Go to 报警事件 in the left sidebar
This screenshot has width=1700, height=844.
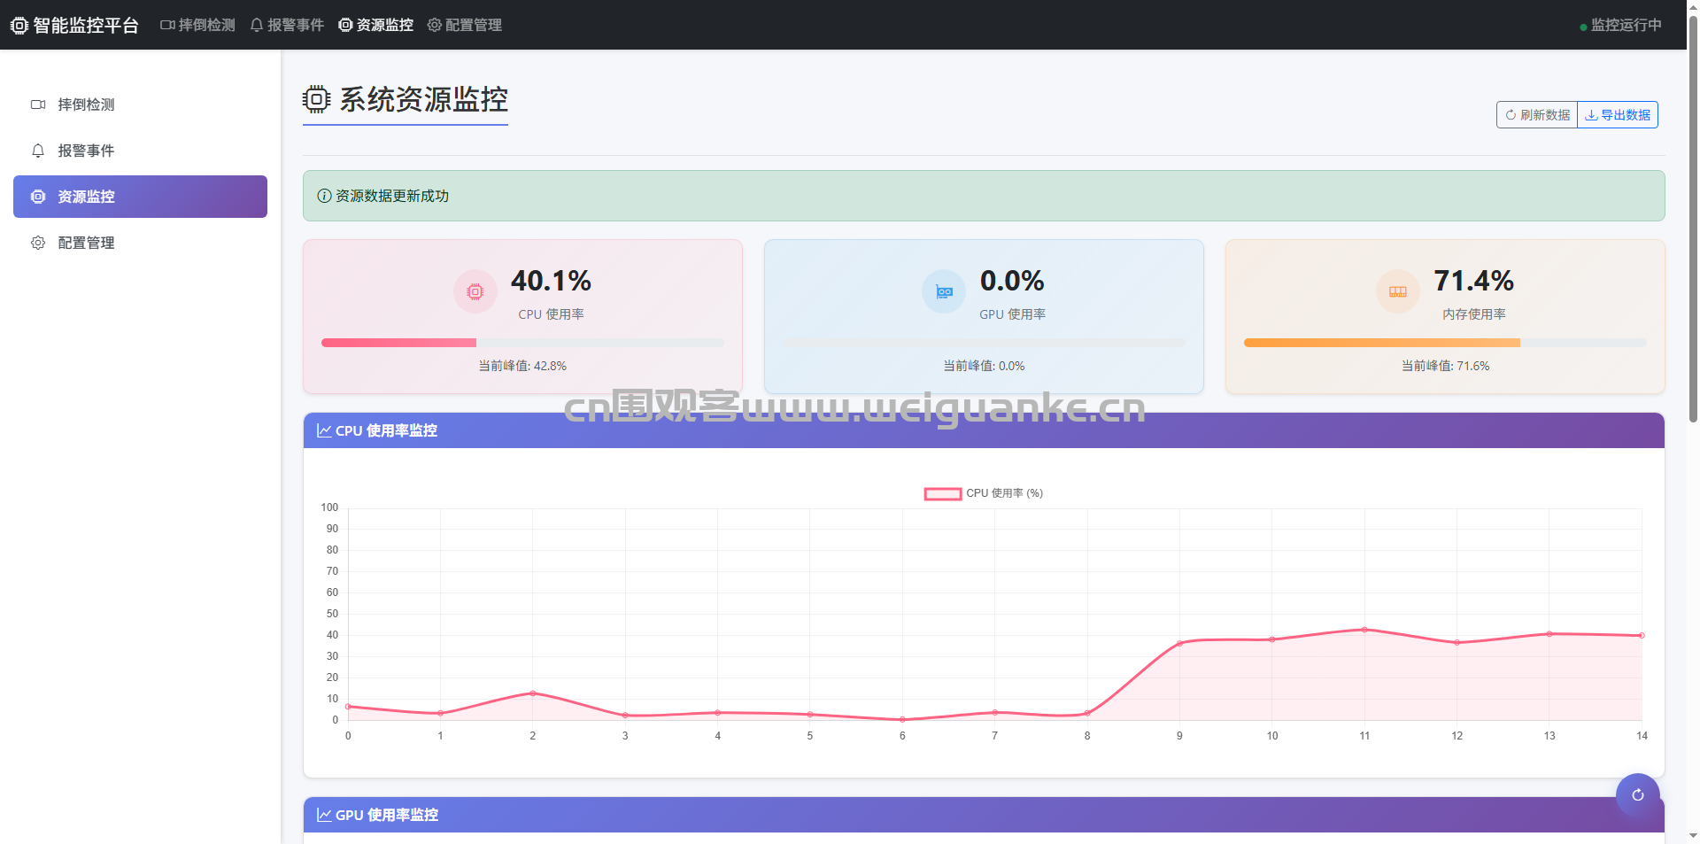(86, 151)
